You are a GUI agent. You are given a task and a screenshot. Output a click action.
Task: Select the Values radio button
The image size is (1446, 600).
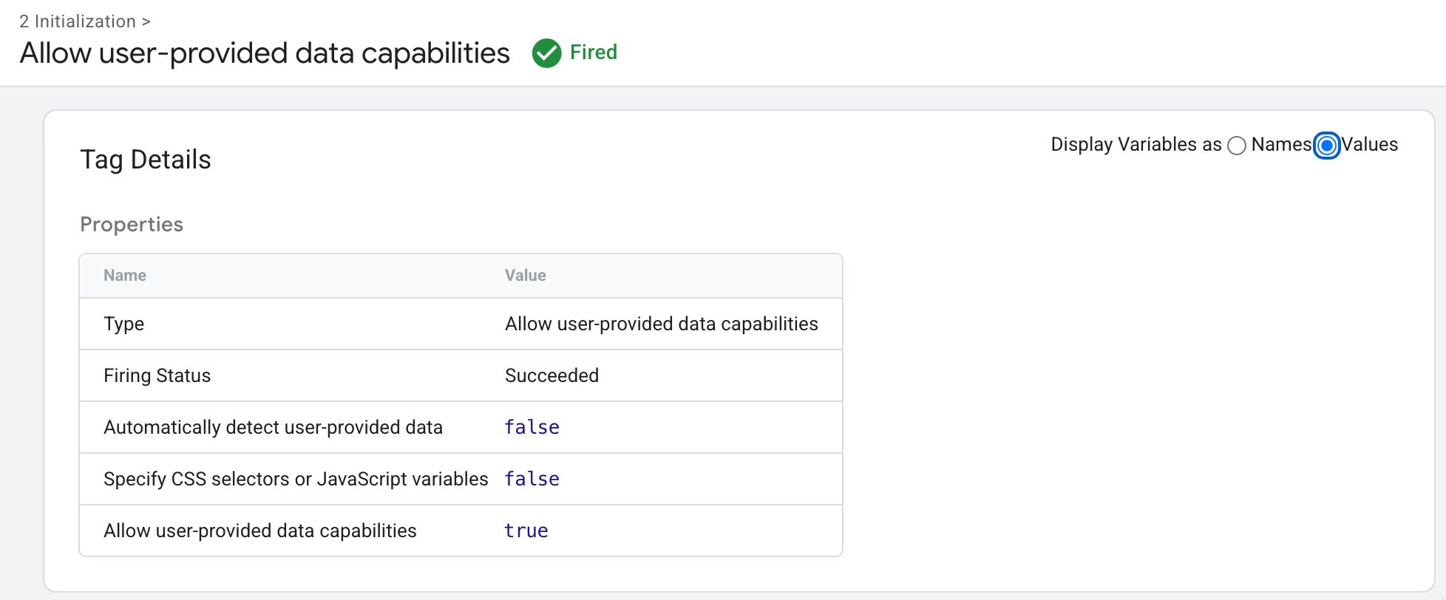coord(1327,146)
